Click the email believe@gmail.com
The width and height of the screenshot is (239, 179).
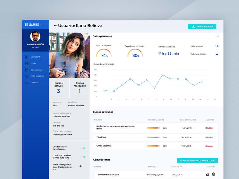tap(62, 135)
